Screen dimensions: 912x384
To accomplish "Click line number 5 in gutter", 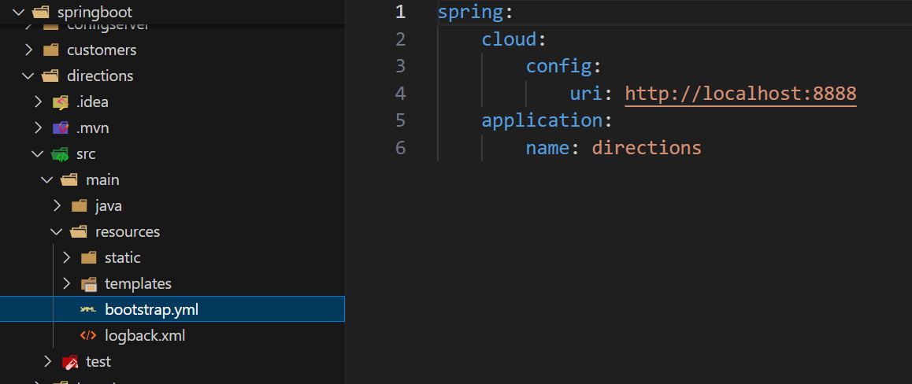I will pyautogui.click(x=400, y=120).
